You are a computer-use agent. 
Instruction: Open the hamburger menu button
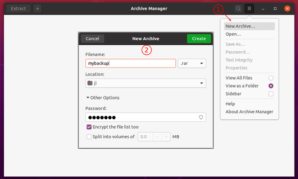tap(249, 8)
